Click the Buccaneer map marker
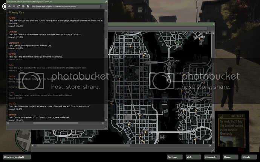 tap(199, 39)
